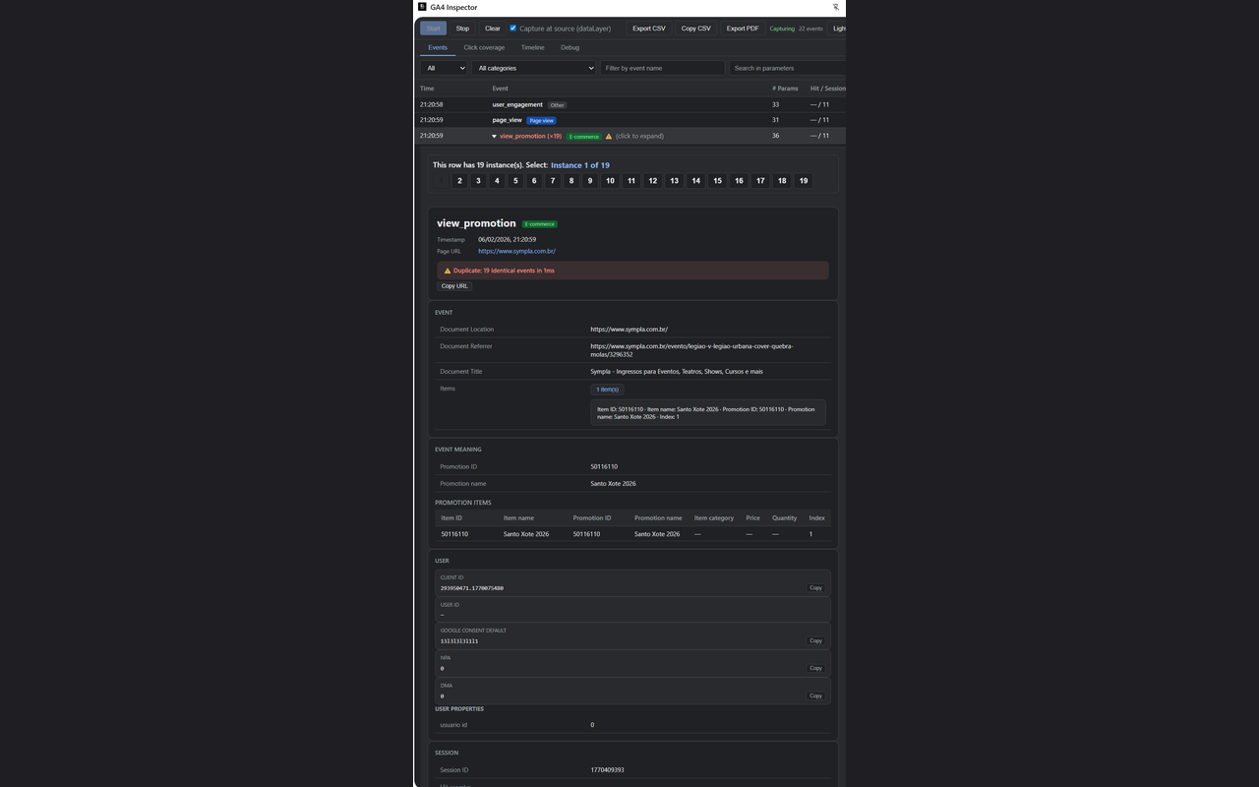Click the element picker icon in top-right corner
Screen dimensions: 1259x787
tap(835, 7)
